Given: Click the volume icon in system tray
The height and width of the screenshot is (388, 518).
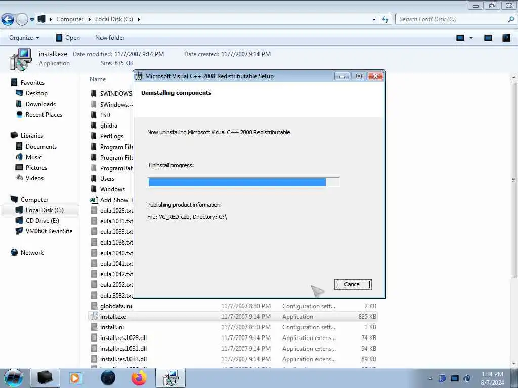Looking at the screenshot, I should point(467,378).
